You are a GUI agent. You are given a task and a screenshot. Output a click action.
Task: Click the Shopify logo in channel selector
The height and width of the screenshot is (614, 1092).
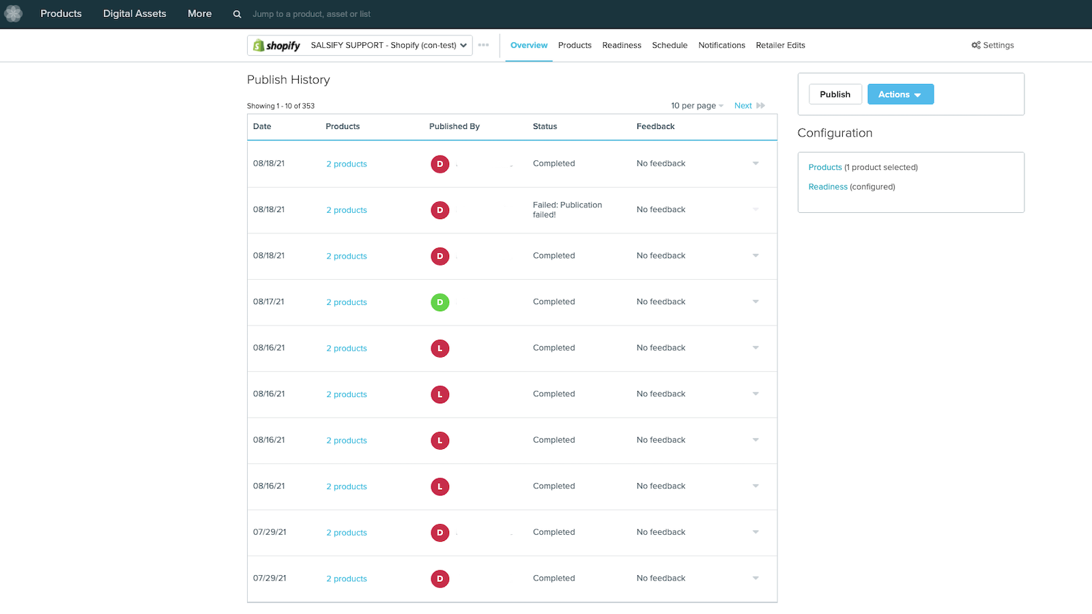276,46
